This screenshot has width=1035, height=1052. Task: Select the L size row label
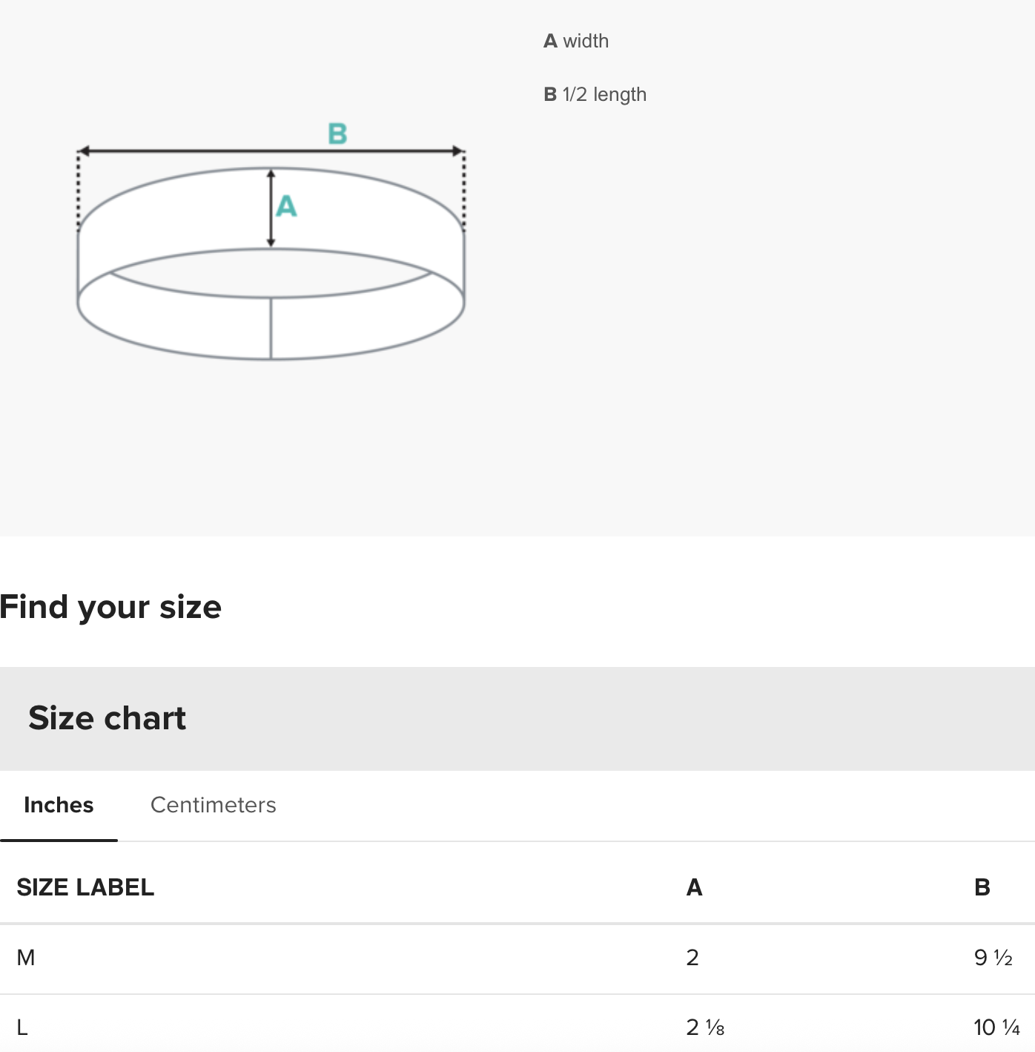[22, 1028]
